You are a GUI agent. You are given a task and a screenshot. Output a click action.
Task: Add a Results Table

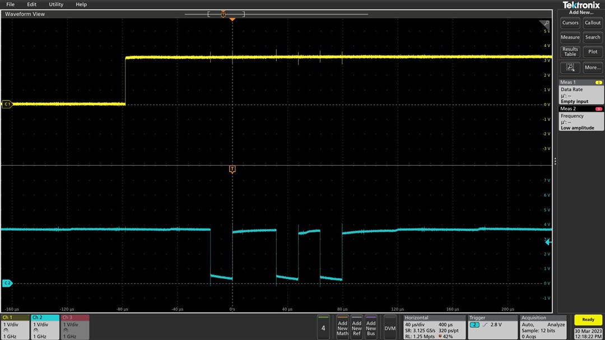pos(570,52)
